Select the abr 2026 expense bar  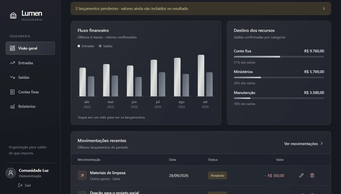point(91,87)
